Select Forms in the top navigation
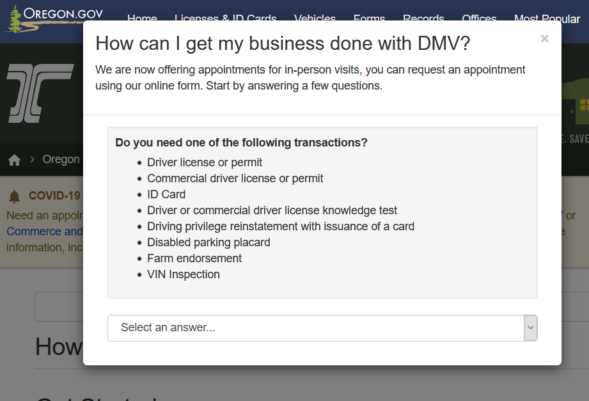This screenshot has height=401, width=589. [369, 19]
